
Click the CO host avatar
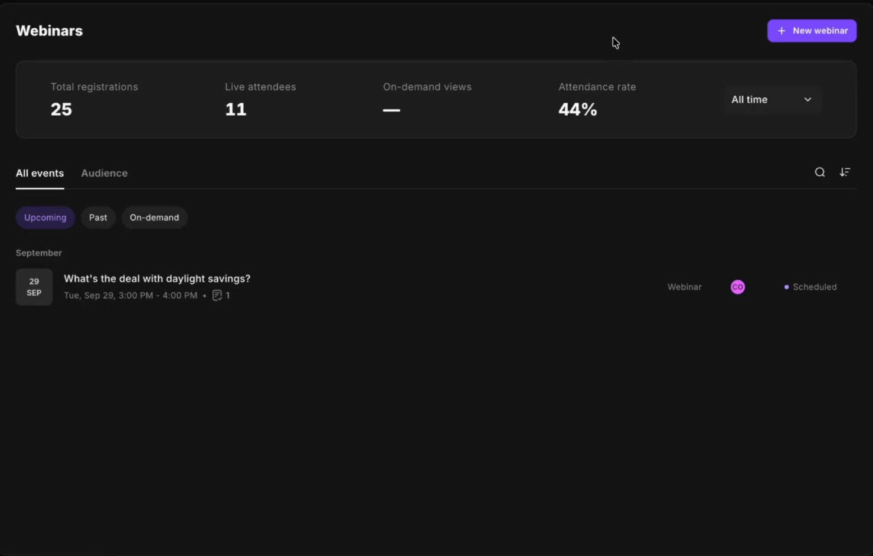point(738,287)
